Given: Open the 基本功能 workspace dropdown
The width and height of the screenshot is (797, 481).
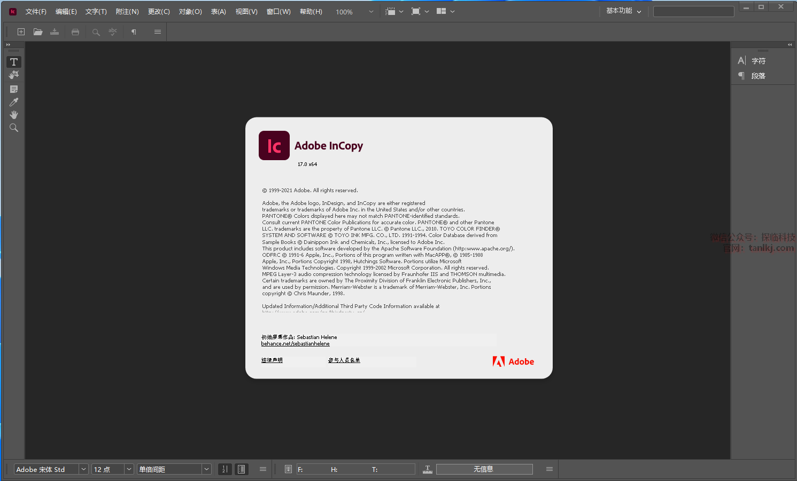Looking at the screenshot, I should click(x=623, y=11).
